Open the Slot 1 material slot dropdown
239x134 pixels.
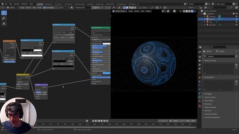(64, 7)
